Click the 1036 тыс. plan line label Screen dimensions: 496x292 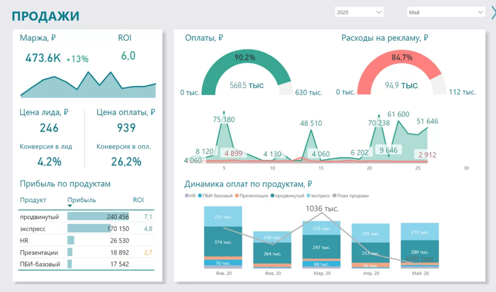coord(322,209)
